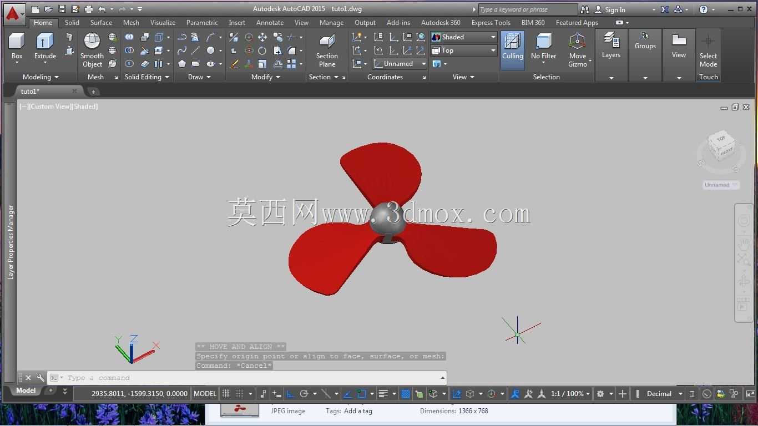Expand the Modify panel
This screenshot has height=426, width=758.
tap(265, 77)
